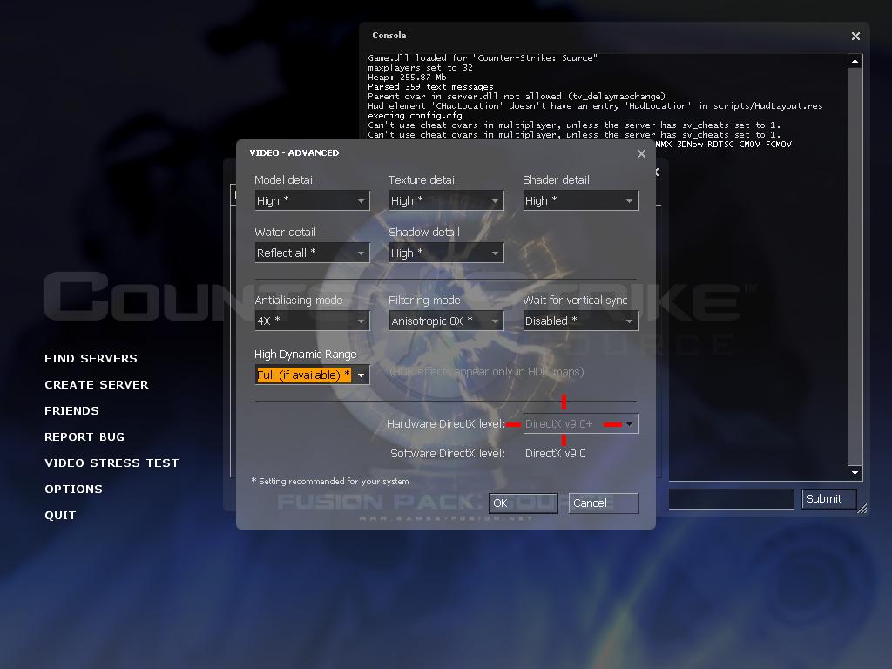The width and height of the screenshot is (892, 669).
Task: Open Options from the main menu
Action: [x=73, y=490]
